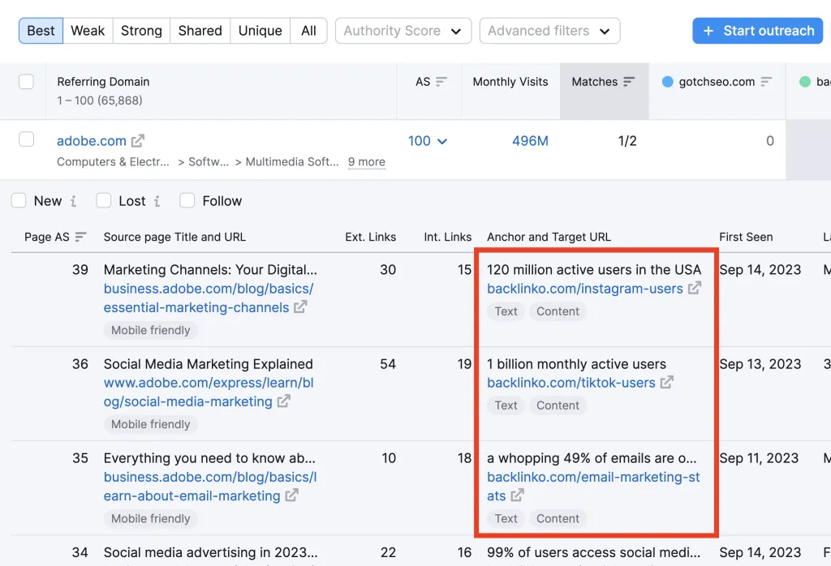Open the adobe.com domain link
Screen dimensions: 831x566
[x=92, y=141]
